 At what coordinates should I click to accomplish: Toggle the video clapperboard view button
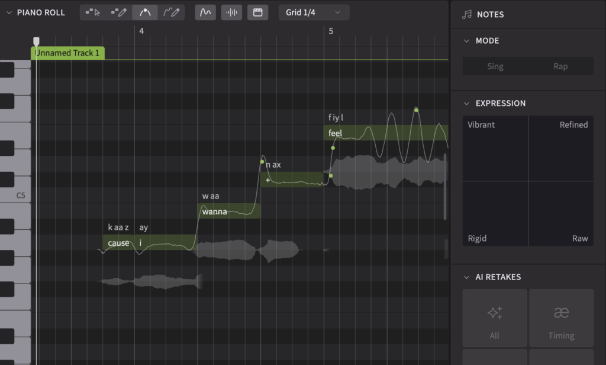pyautogui.click(x=257, y=12)
